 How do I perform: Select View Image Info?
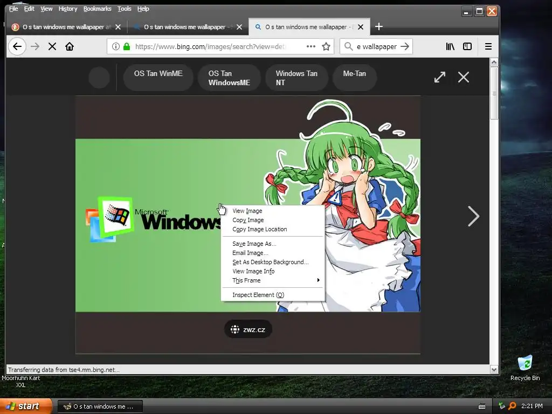pyautogui.click(x=273, y=271)
